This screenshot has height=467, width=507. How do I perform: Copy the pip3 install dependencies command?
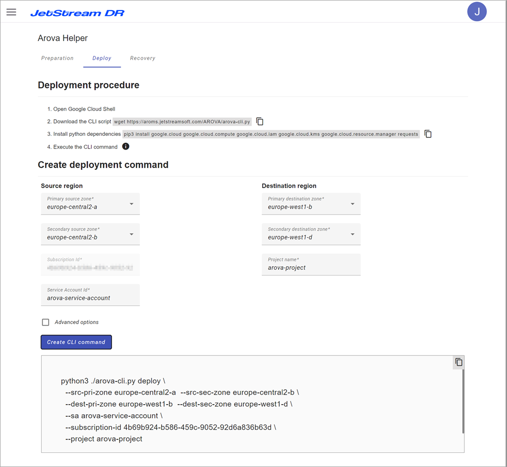point(428,134)
